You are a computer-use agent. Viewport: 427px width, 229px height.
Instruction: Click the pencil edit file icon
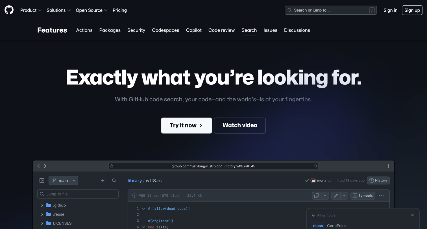pos(336,196)
